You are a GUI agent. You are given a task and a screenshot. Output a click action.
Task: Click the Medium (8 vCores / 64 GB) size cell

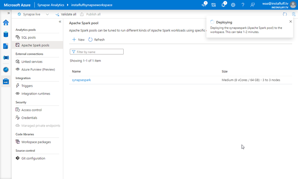click(251, 80)
